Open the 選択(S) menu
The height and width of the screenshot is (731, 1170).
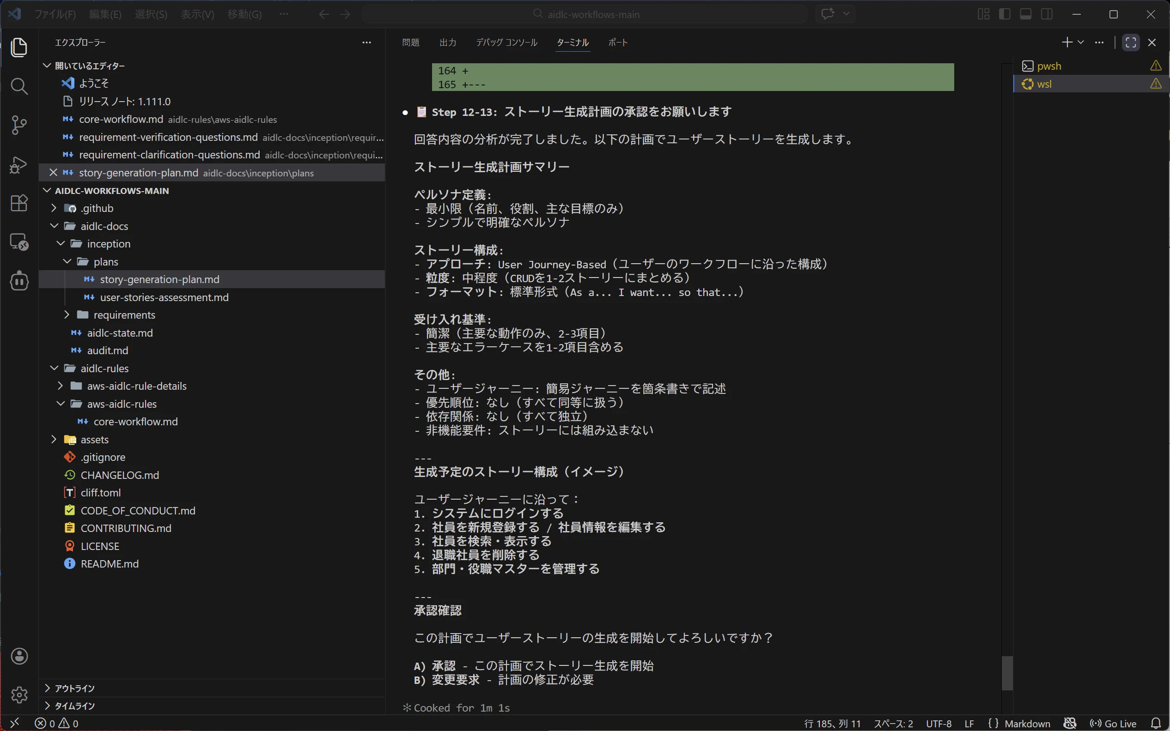coord(151,14)
